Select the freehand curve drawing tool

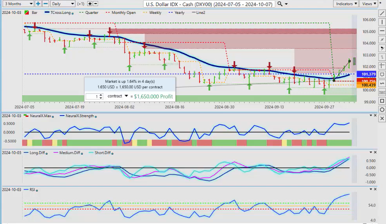click(x=382, y=83)
